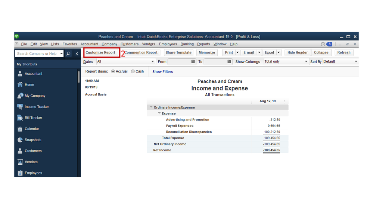The height and width of the screenshot is (209, 373).
Task: Open the To date calendar picker
Action: tap(229, 61)
